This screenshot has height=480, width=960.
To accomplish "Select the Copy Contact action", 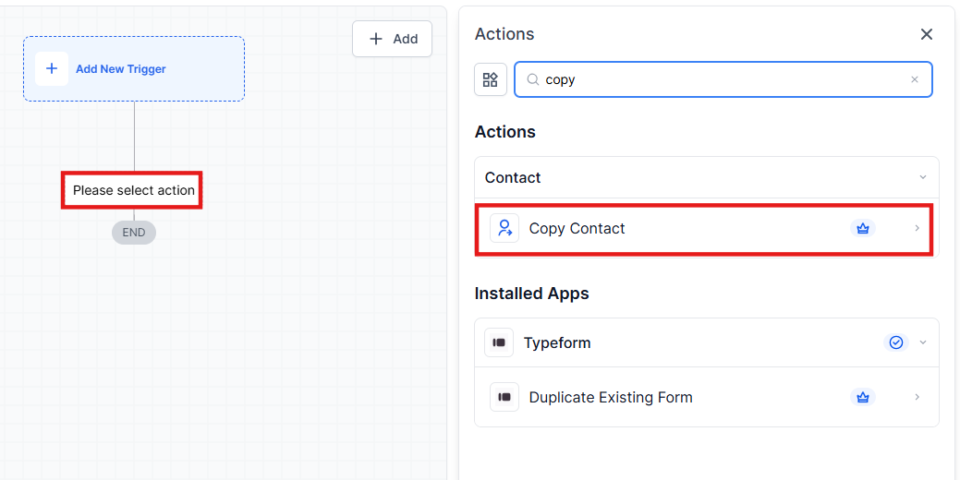I will coord(577,229).
